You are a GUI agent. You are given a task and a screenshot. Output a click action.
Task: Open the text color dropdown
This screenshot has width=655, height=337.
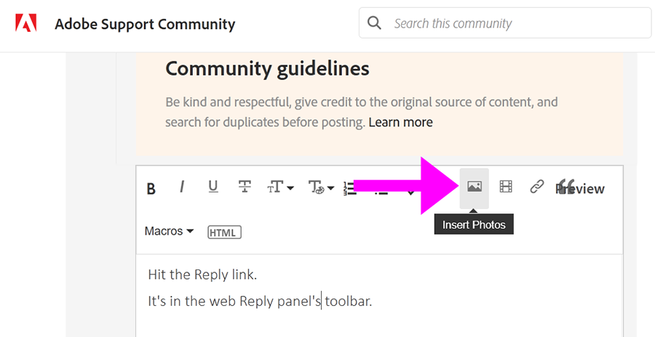[321, 188]
